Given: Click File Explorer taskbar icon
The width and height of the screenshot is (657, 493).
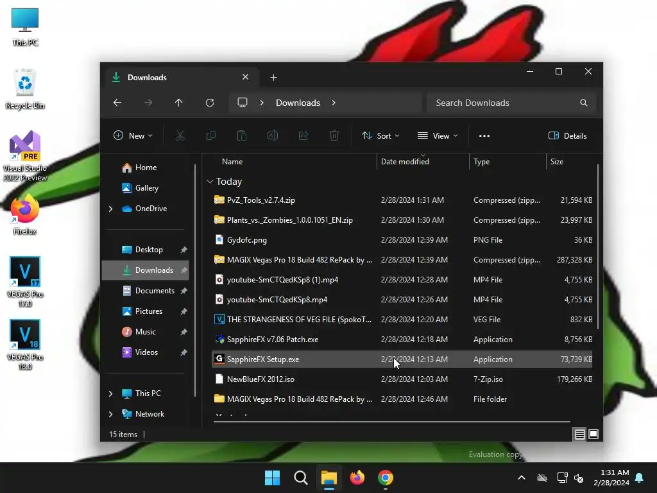Looking at the screenshot, I should coord(329,478).
